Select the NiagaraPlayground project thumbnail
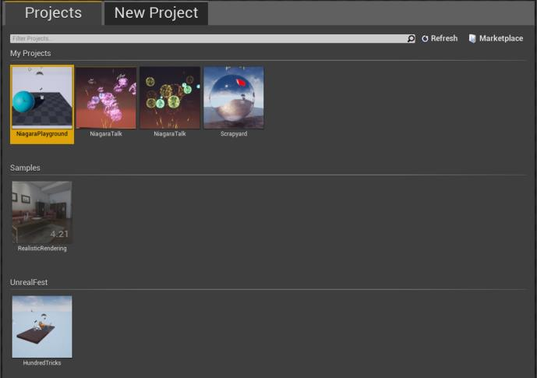The height and width of the screenshot is (378, 537). point(42,97)
